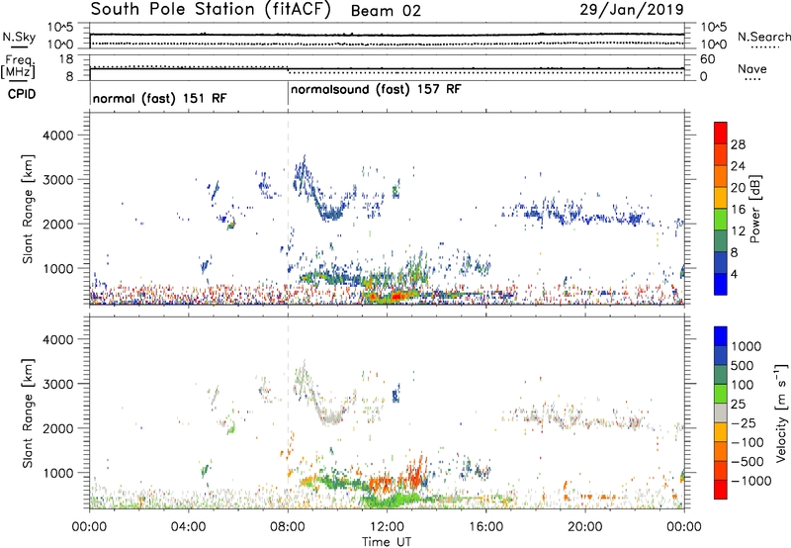Click the Slant Range label of power panel
The width and height of the screenshot is (791, 548).
point(28,209)
